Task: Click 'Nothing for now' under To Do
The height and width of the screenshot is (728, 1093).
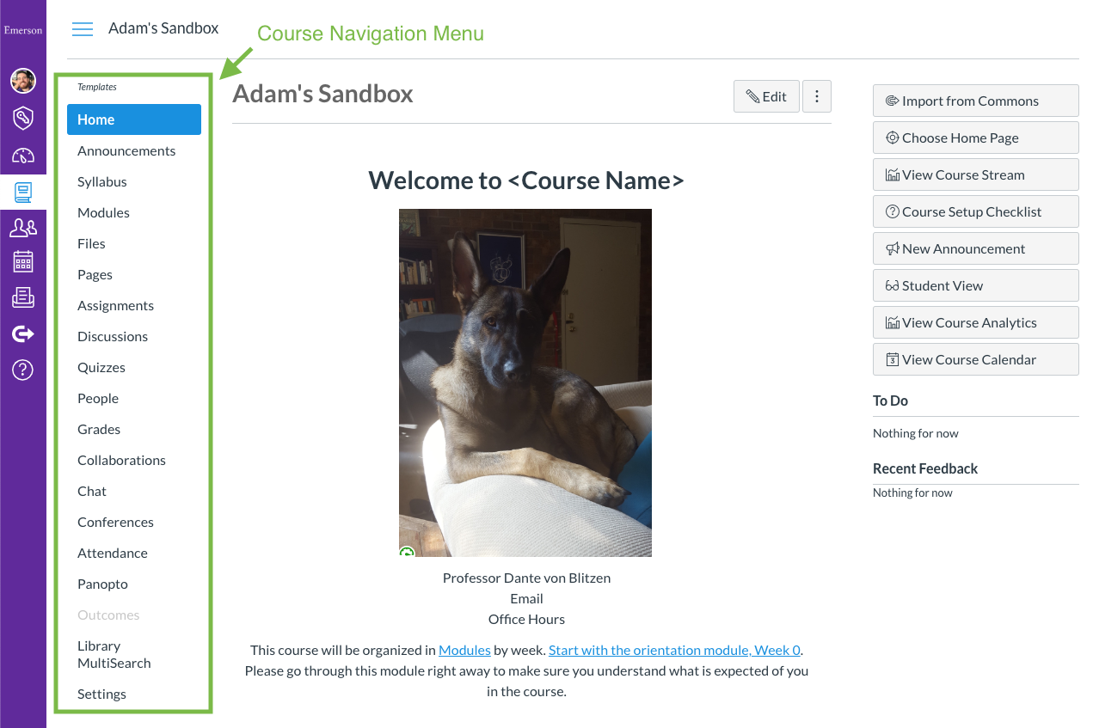Action: coord(915,433)
